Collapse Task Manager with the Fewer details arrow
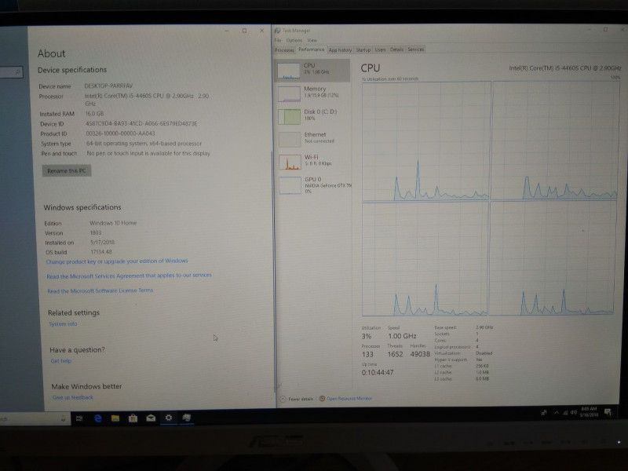Image resolution: width=628 pixels, height=471 pixels. coord(283,400)
